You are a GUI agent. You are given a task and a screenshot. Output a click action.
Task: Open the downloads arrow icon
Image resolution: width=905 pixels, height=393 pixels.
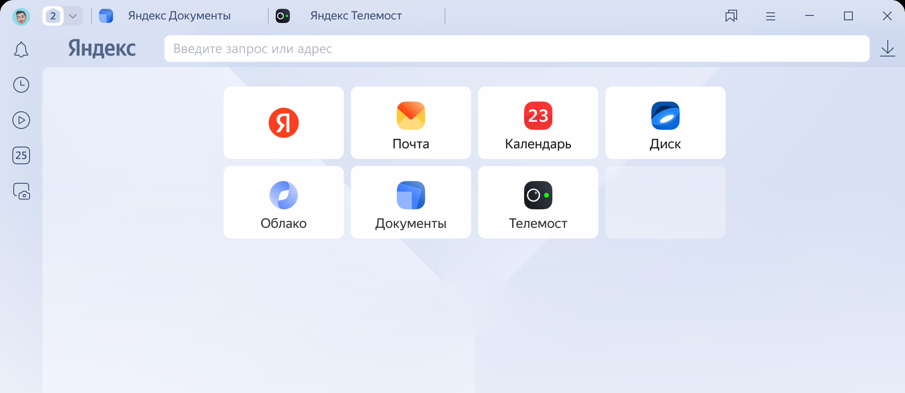click(x=887, y=49)
